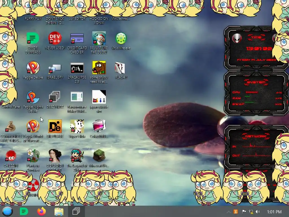
Task: Open Action Center flag icon
Action: coord(244,212)
